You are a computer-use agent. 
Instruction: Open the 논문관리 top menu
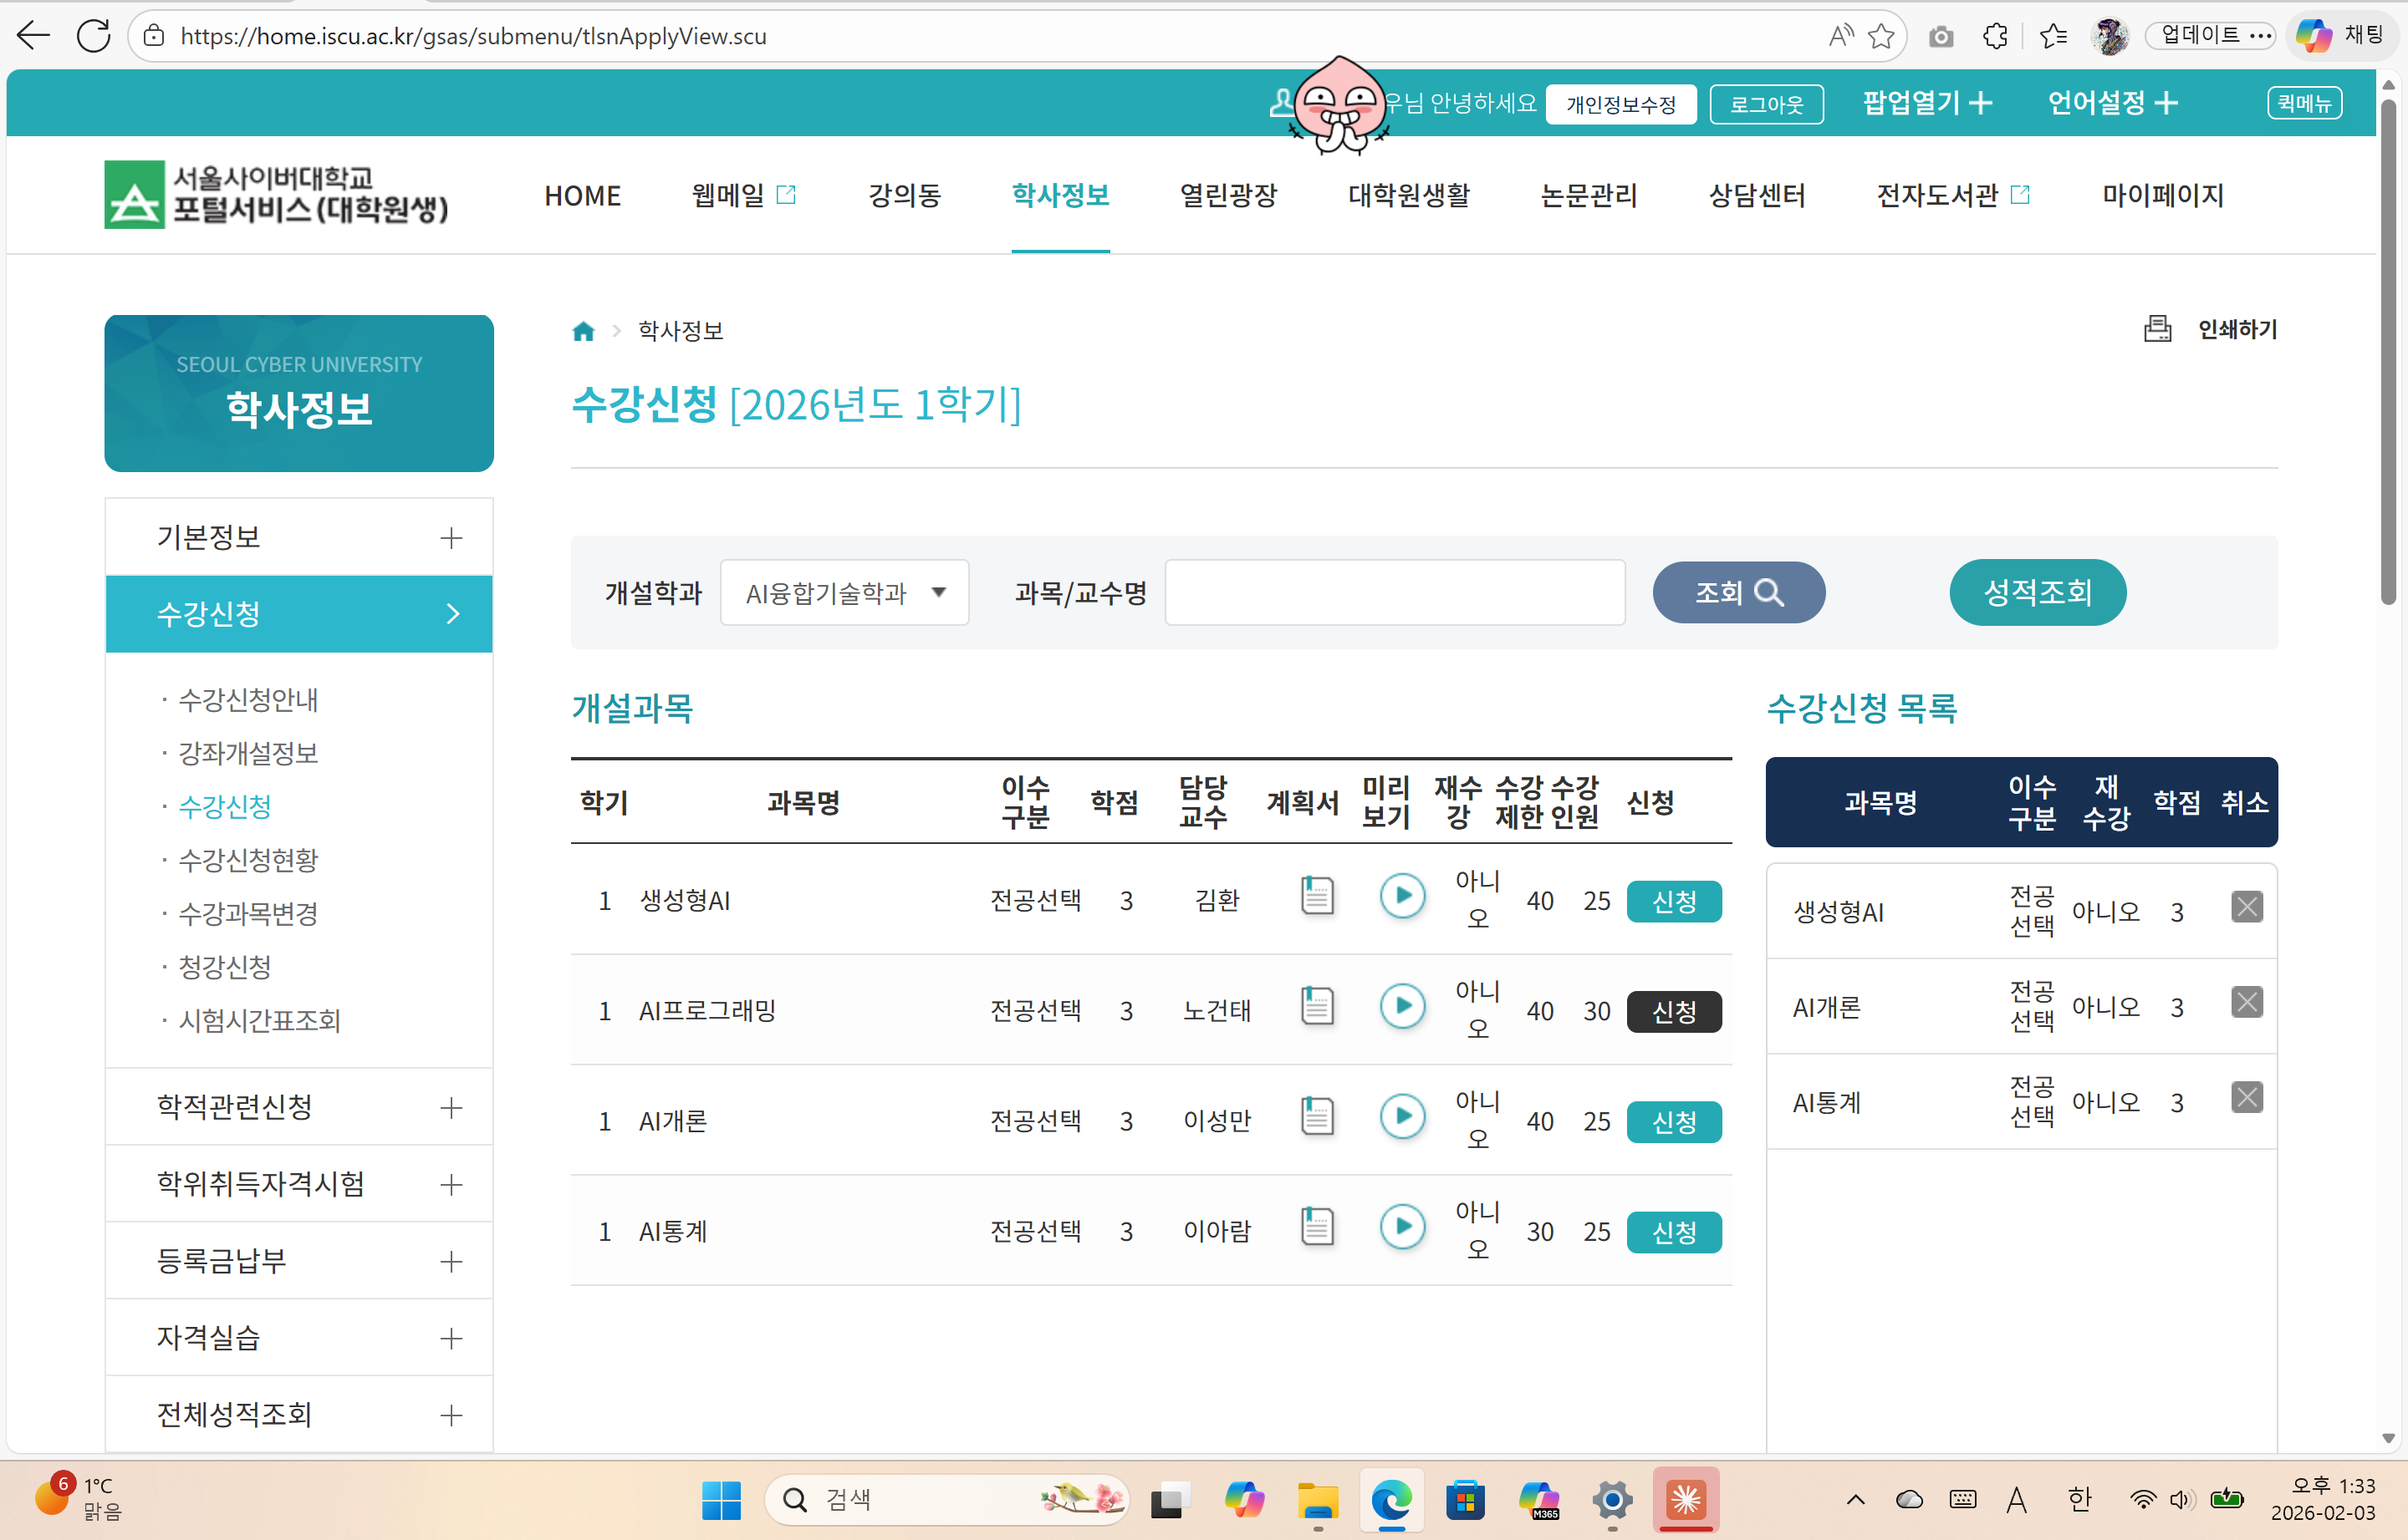pos(1588,195)
